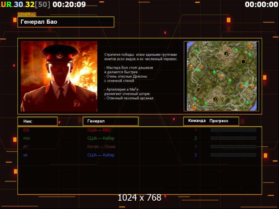The height and width of the screenshot is (209, 279).
Task: Click the США — ВВС general entry
Action: coord(99,130)
